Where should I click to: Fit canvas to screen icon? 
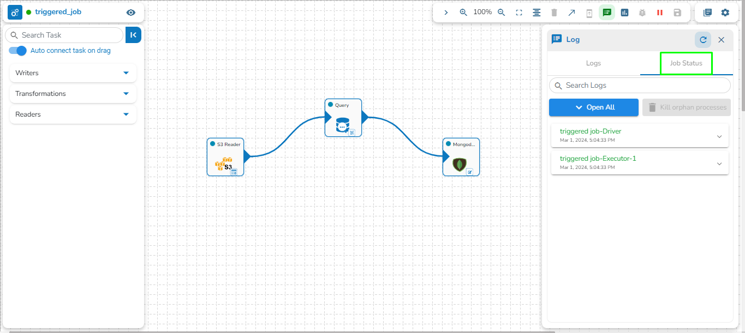pyautogui.click(x=519, y=13)
